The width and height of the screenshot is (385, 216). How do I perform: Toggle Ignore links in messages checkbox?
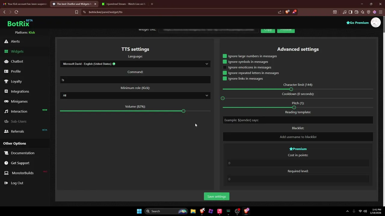tap(225, 79)
